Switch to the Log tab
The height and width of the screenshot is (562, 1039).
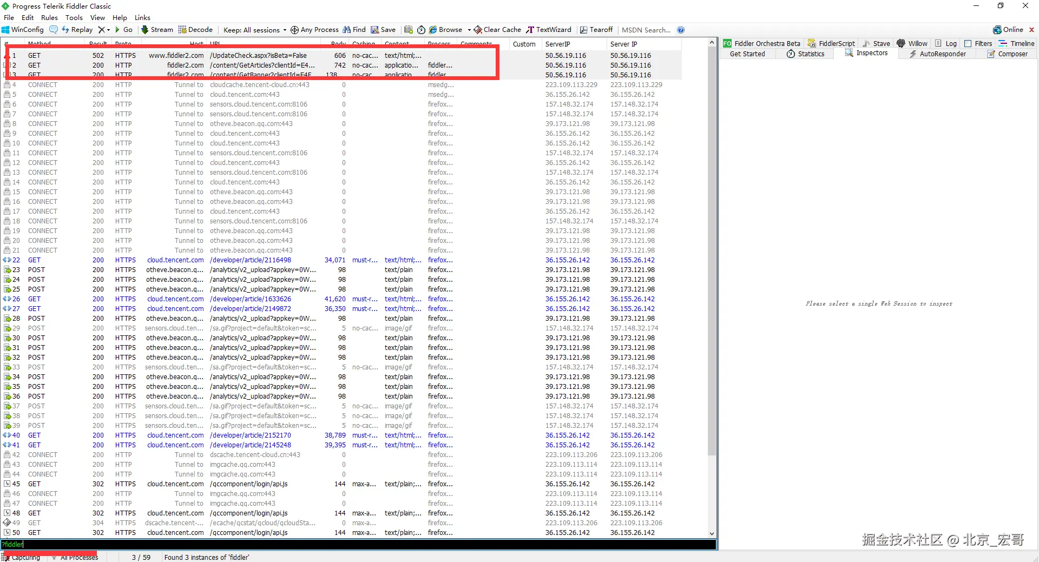[x=946, y=43]
